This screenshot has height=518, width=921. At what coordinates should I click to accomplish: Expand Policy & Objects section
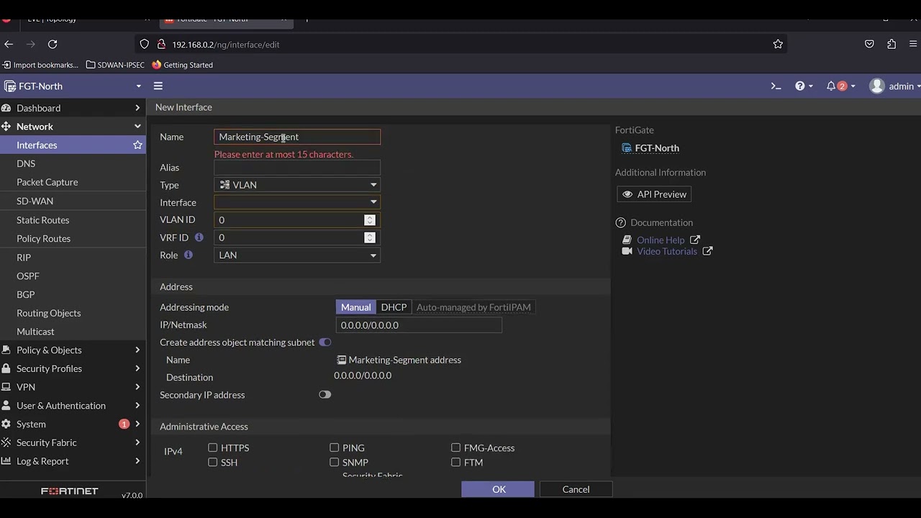[x=72, y=350]
